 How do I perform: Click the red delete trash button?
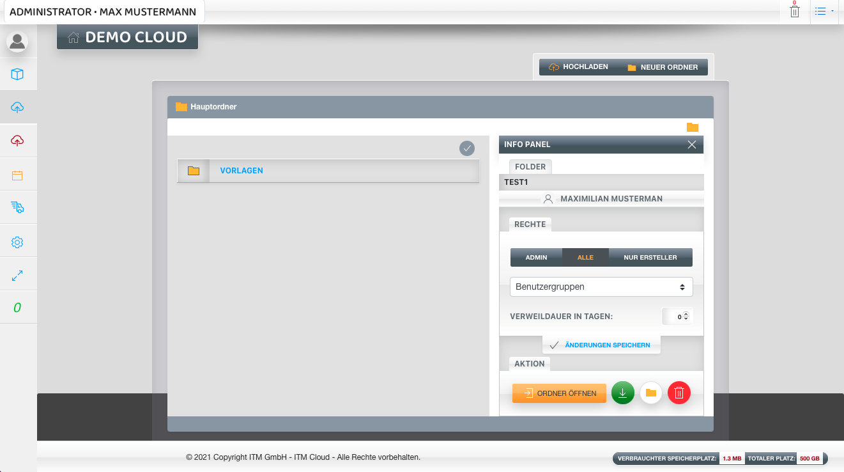[x=679, y=393]
